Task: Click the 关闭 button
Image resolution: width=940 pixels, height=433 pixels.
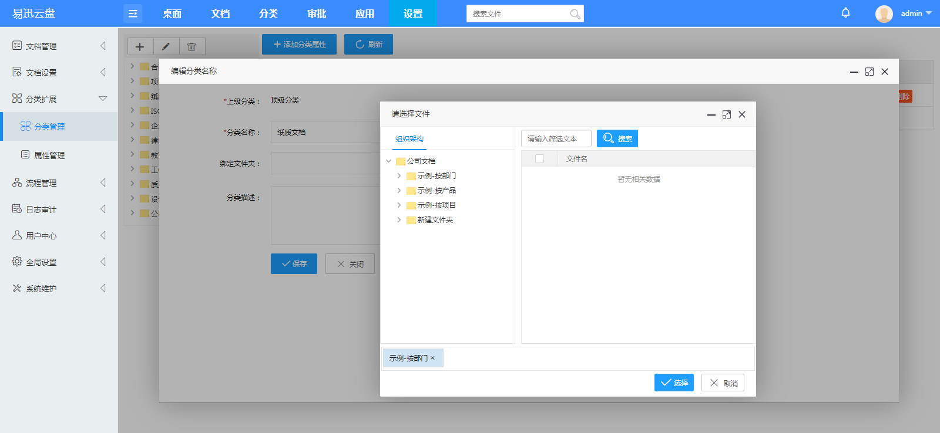Action: click(x=350, y=263)
